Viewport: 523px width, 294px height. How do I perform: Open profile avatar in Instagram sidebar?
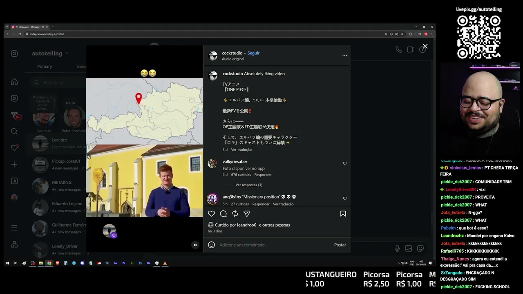point(14,197)
